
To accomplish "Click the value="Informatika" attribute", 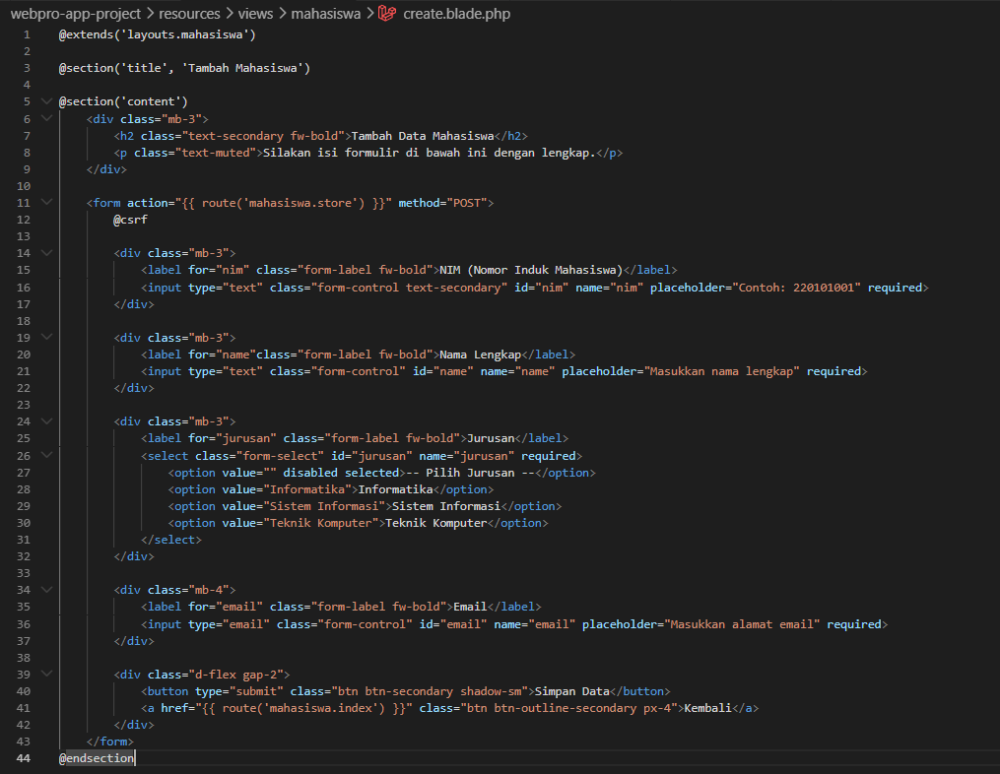I will 287,489.
